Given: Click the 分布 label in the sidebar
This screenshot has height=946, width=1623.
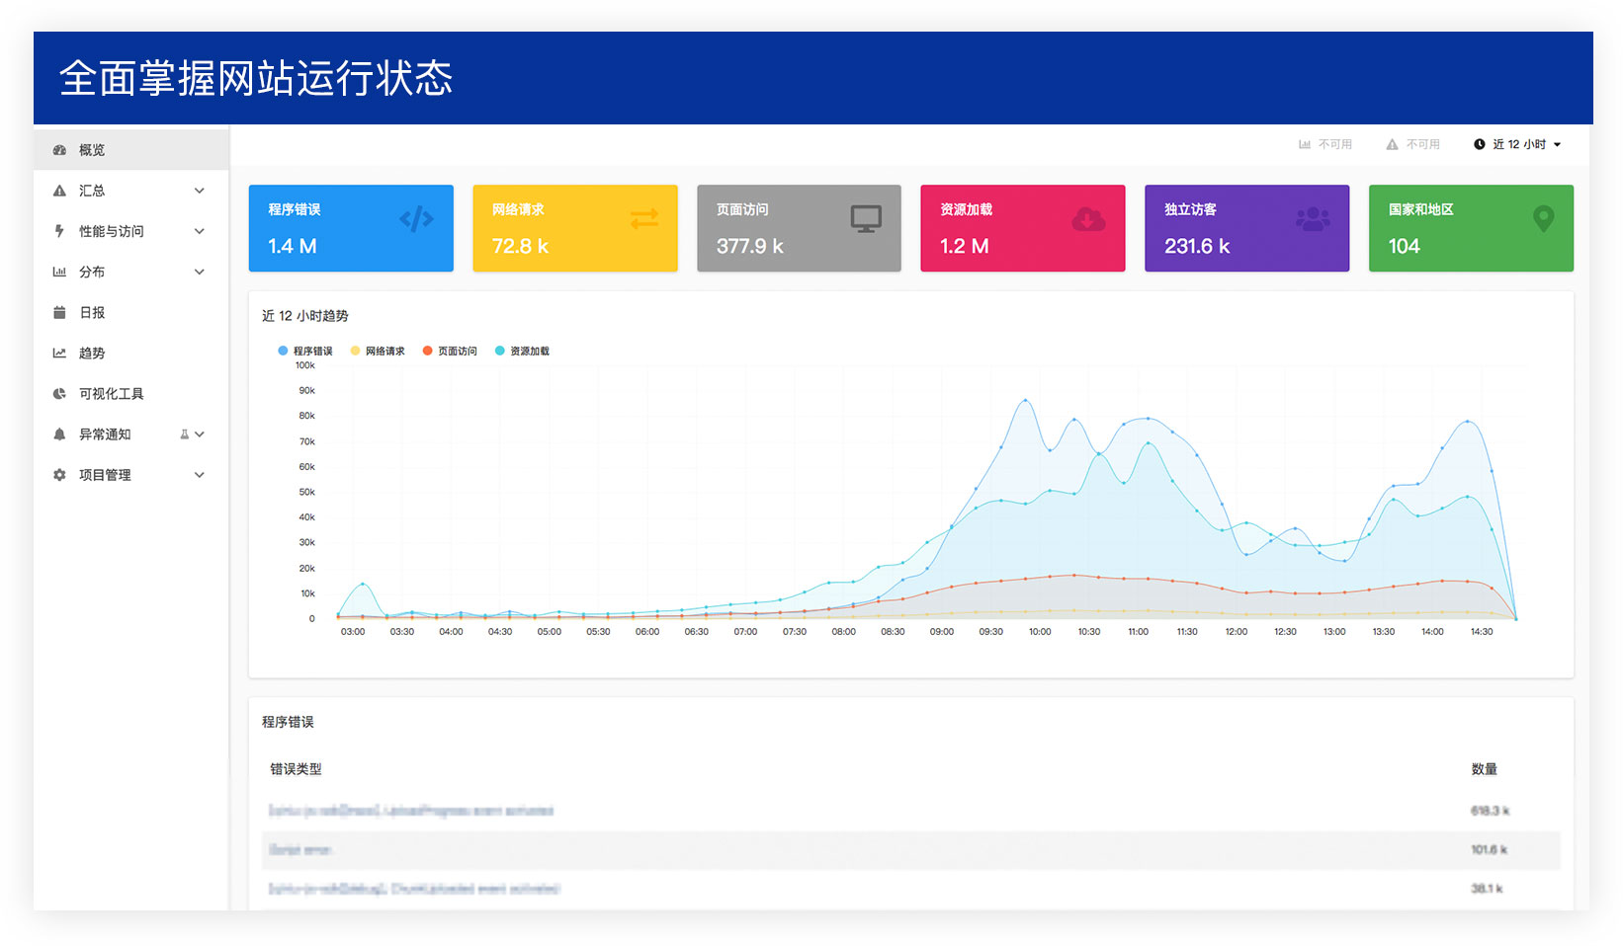Looking at the screenshot, I should 92,272.
